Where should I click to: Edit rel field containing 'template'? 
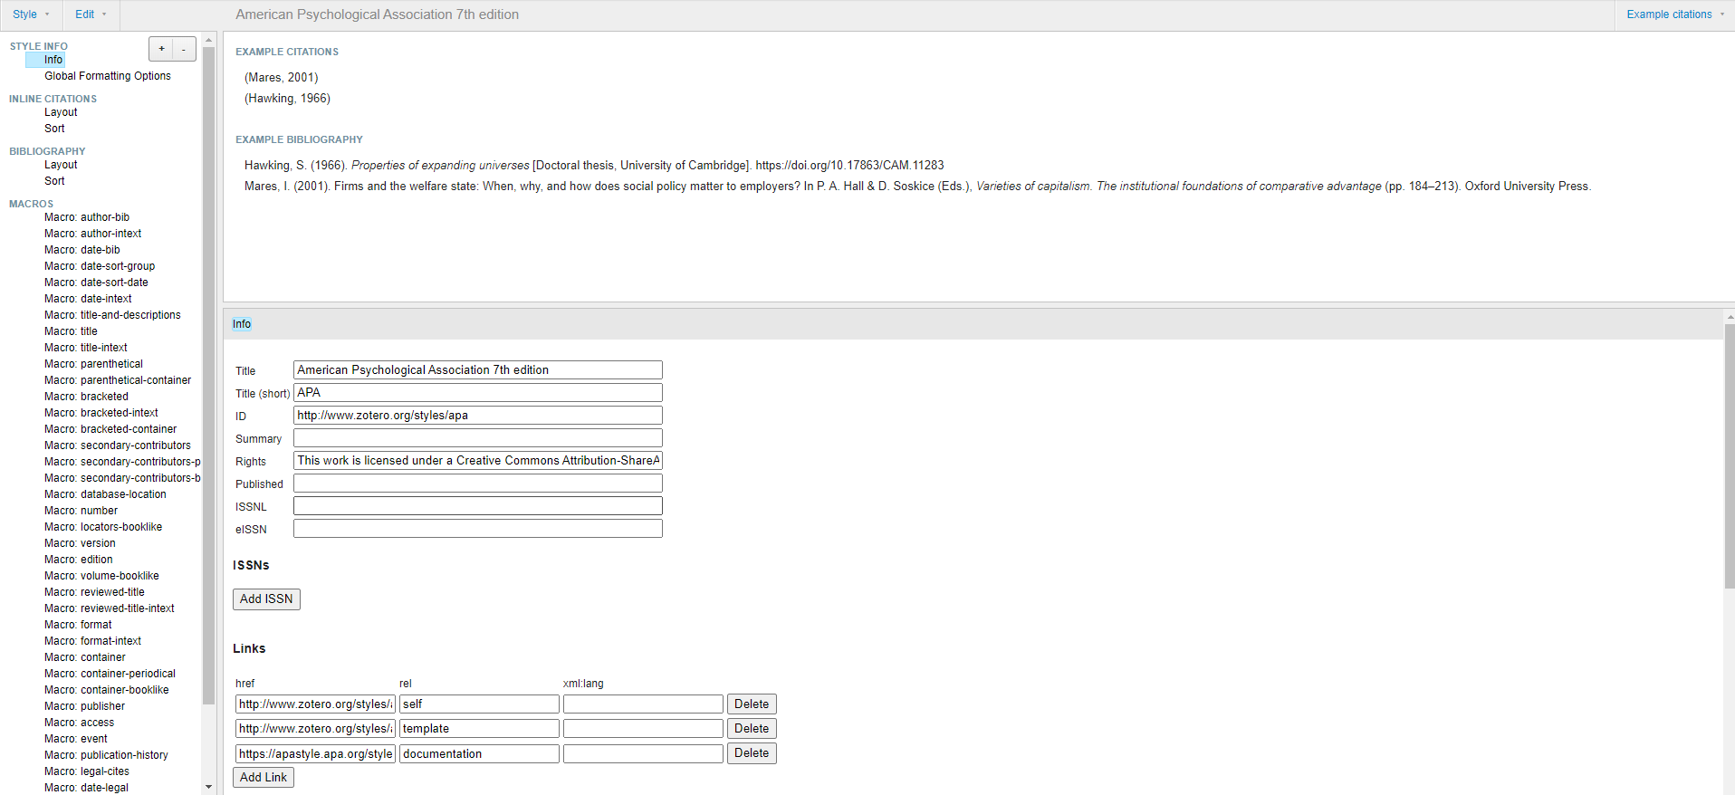[x=479, y=729]
